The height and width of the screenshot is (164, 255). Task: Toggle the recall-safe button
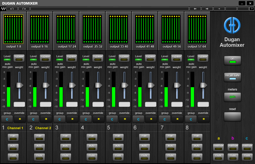[232, 77]
